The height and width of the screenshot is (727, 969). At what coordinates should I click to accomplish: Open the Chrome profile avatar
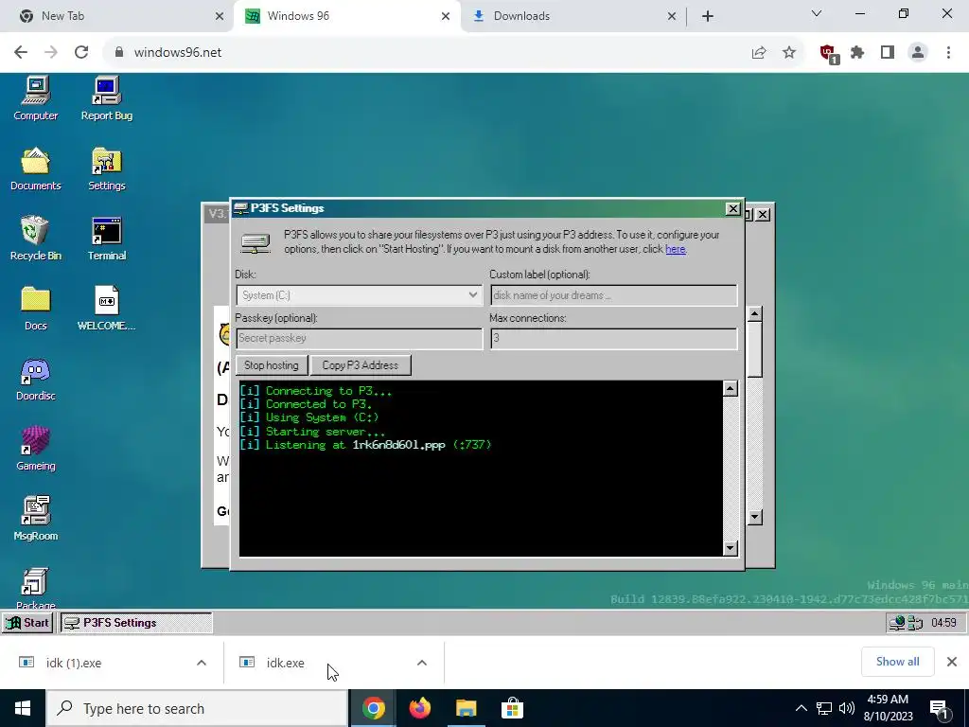918,53
